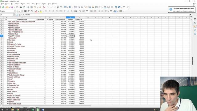Image resolution: width=197 pixels, height=111 pixels.
Task: Toggle Align left button
Action: [x=46, y=11]
